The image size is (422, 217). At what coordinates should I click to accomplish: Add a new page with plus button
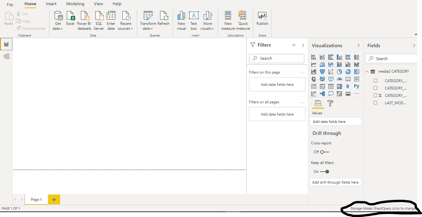(x=54, y=200)
